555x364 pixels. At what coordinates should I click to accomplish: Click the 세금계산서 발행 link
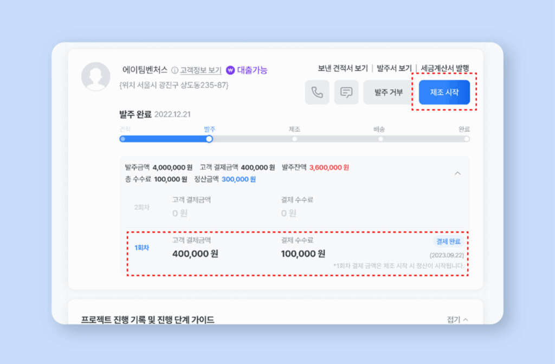(x=445, y=68)
